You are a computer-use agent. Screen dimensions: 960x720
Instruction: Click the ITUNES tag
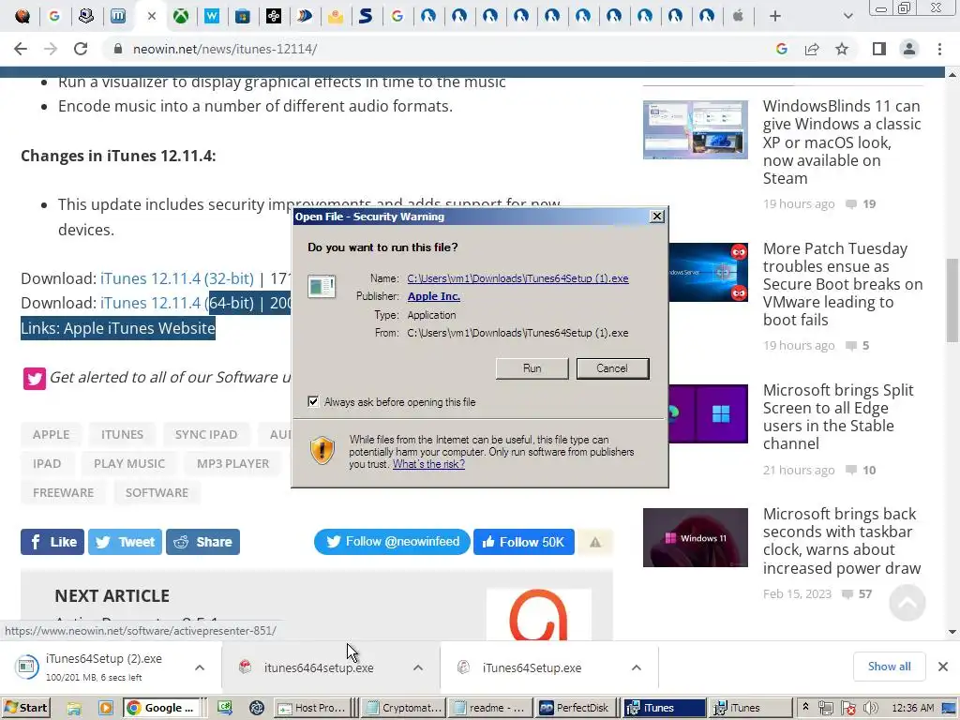tap(122, 435)
